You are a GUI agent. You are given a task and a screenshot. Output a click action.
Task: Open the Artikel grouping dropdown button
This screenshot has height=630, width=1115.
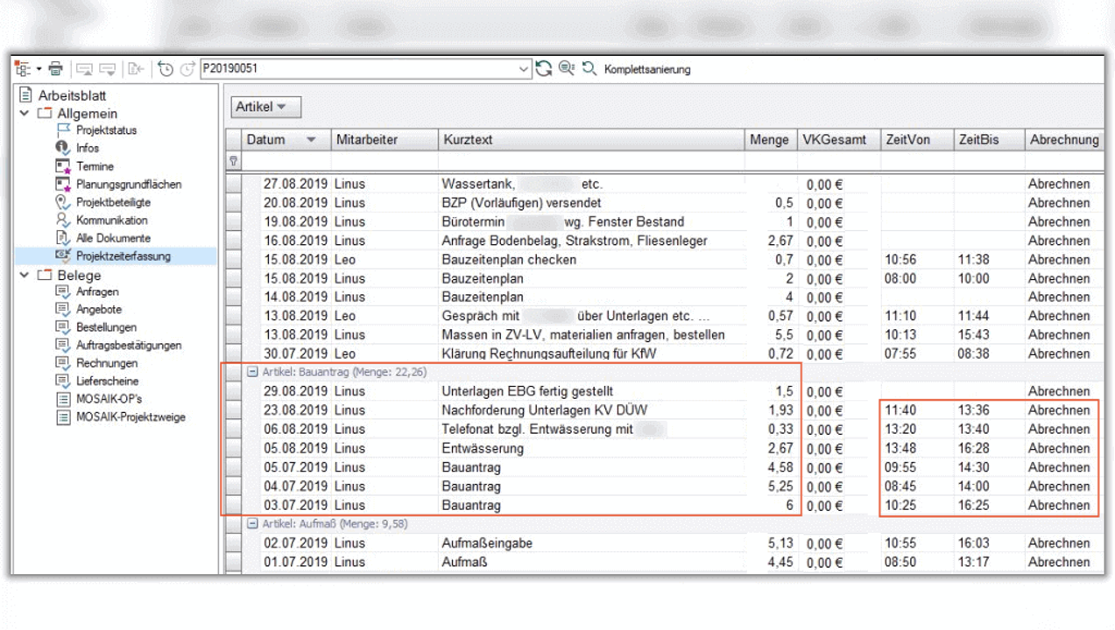click(266, 107)
